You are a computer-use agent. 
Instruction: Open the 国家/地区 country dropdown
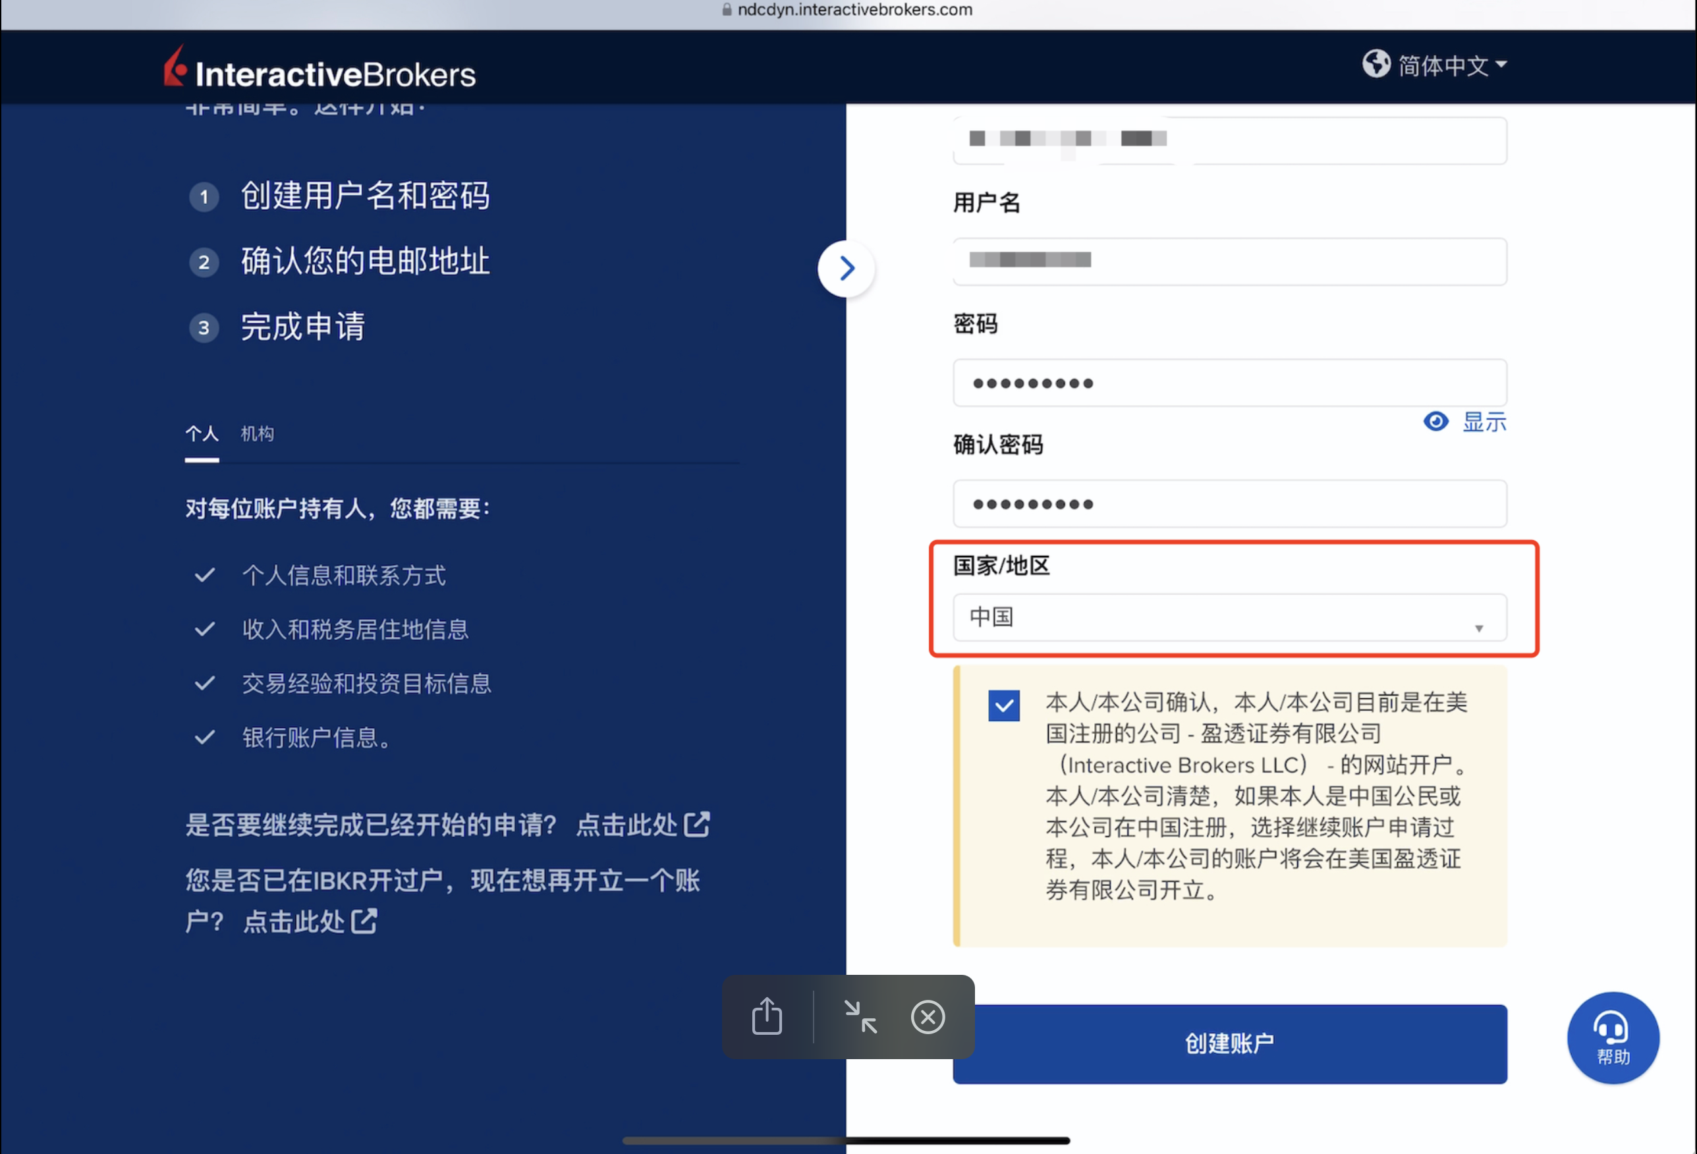1230,618
